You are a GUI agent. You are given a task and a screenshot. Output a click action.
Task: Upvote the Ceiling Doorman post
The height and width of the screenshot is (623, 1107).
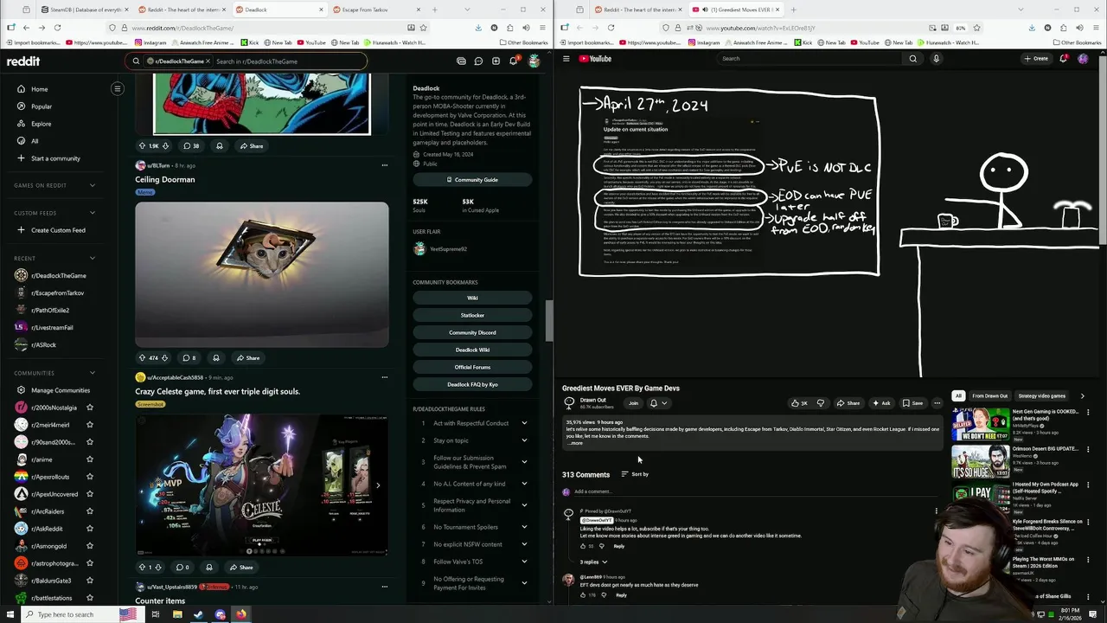click(x=142, y=357)
